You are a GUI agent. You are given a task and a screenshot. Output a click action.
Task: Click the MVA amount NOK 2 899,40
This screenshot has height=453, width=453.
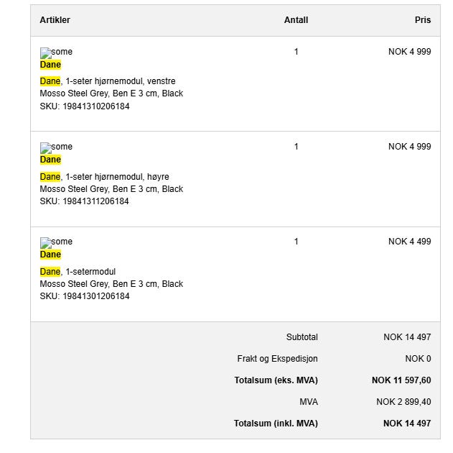(403, 402)
